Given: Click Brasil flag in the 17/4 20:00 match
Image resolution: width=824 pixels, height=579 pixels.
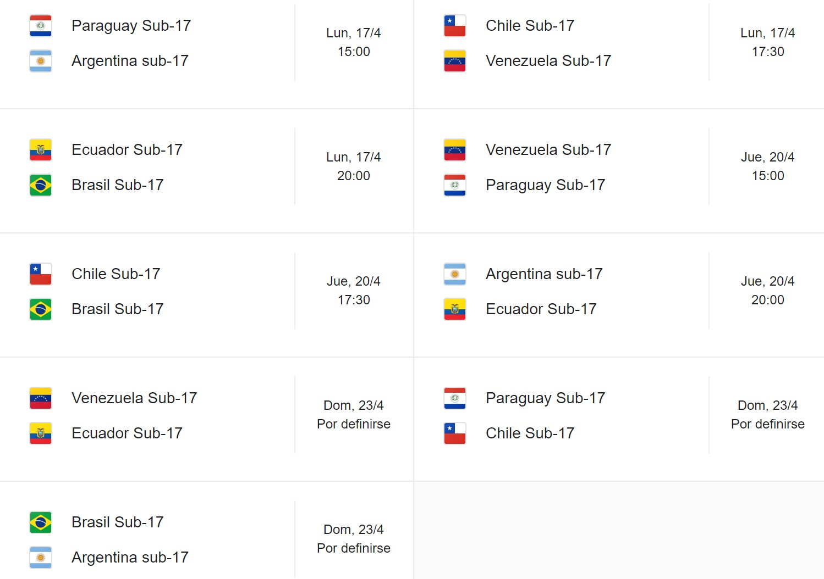Looking at the screenshot, I should tap(41, 185).
